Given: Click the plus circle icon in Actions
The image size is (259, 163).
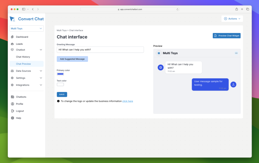Looking at the screenshot, I should tap(225, 19).
